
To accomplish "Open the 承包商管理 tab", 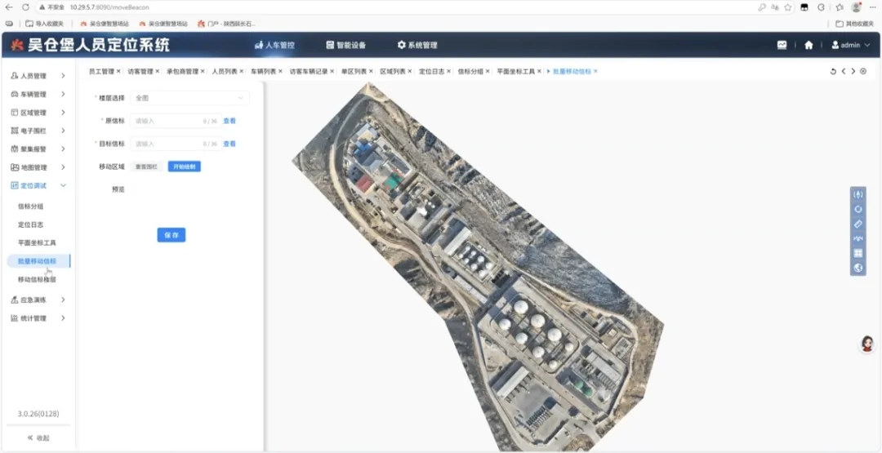I will (x=183, y=71).
